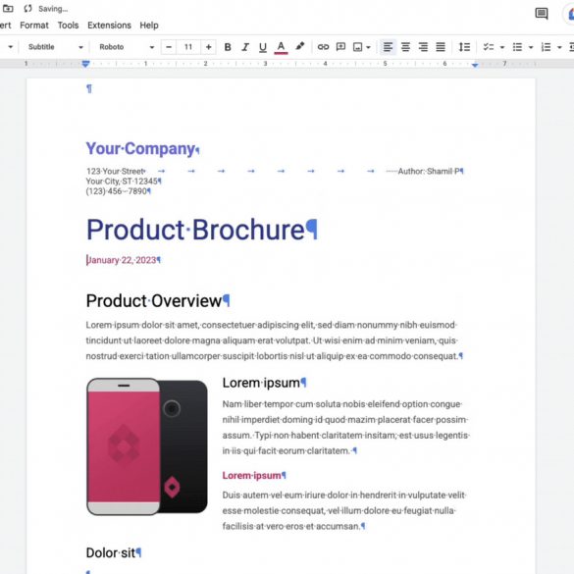Image resolution: width=574 pixels, height=574 pixels.
Task: Toggle bold formatting
Action: click(x=228, y=47)
